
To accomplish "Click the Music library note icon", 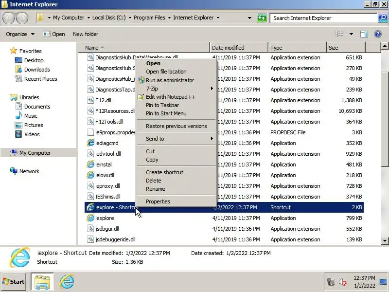I will click(18, 115).
